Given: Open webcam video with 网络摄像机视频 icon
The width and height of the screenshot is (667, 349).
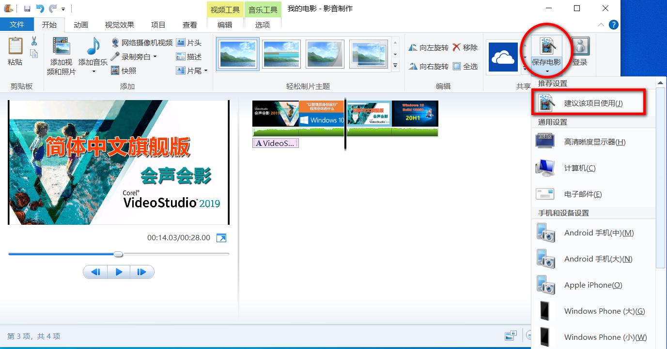Looking at the screenshot, I should click(115, 42).
